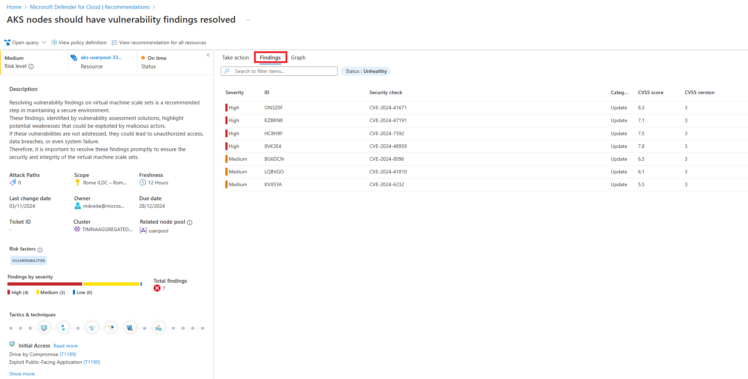The height and width of the screenshot is (379, 748).
Task: Click the VULNERABILITIES risk factor tag
Action: pyautogui.click(x=28, y=260)
